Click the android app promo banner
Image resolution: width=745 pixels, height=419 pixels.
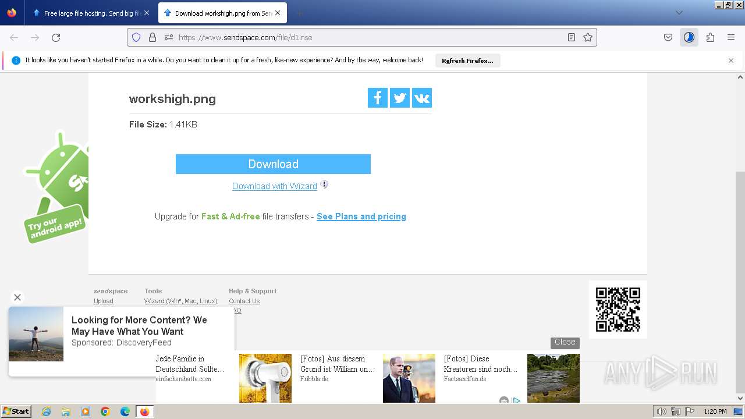(x=55, y=186)
